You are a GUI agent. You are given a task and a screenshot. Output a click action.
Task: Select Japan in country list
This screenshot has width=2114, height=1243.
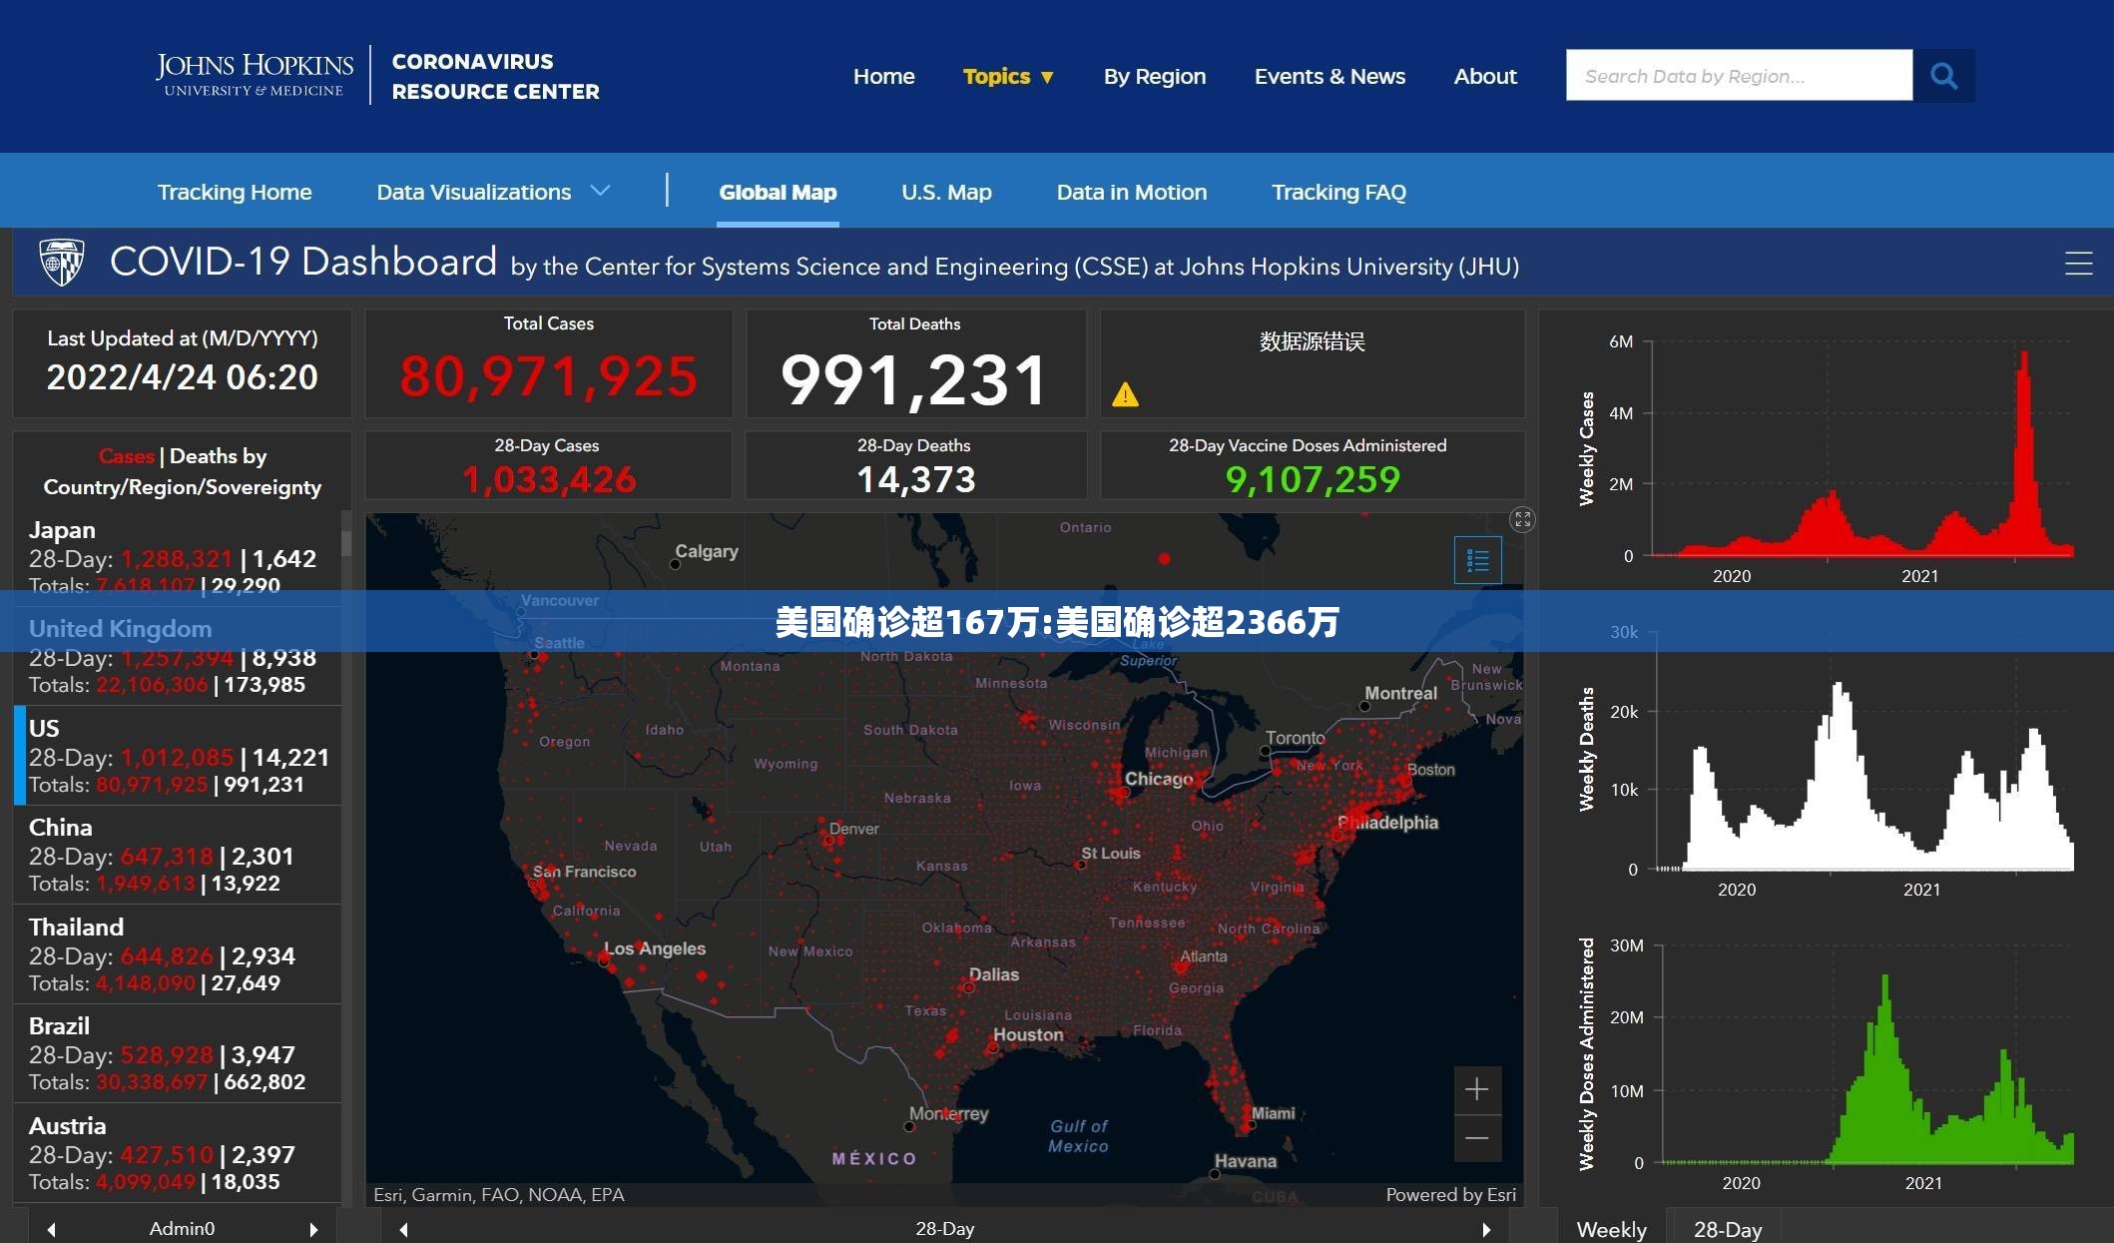(177, 556)
